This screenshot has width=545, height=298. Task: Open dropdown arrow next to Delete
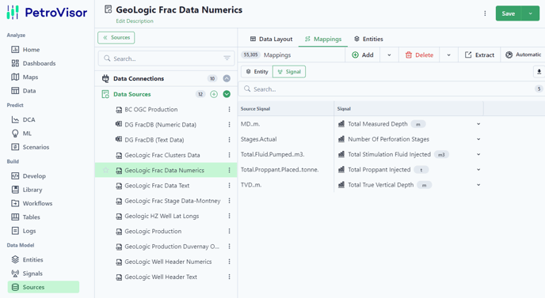[448, 55]
